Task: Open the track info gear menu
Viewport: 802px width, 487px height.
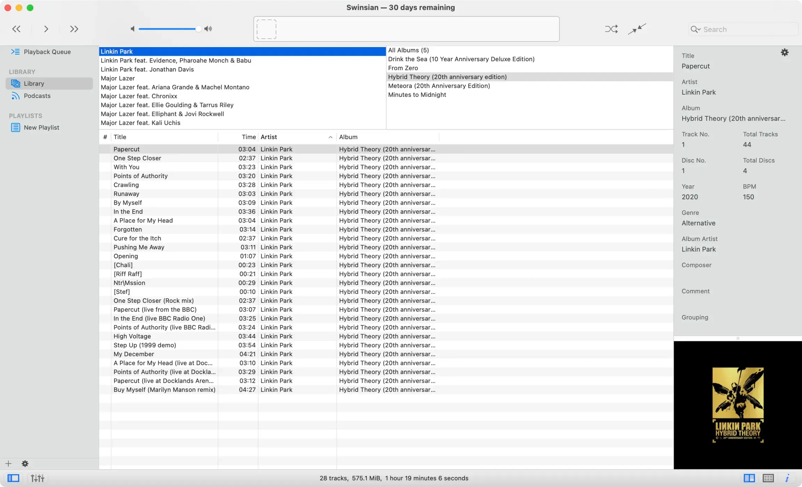Action: (785, 52)
